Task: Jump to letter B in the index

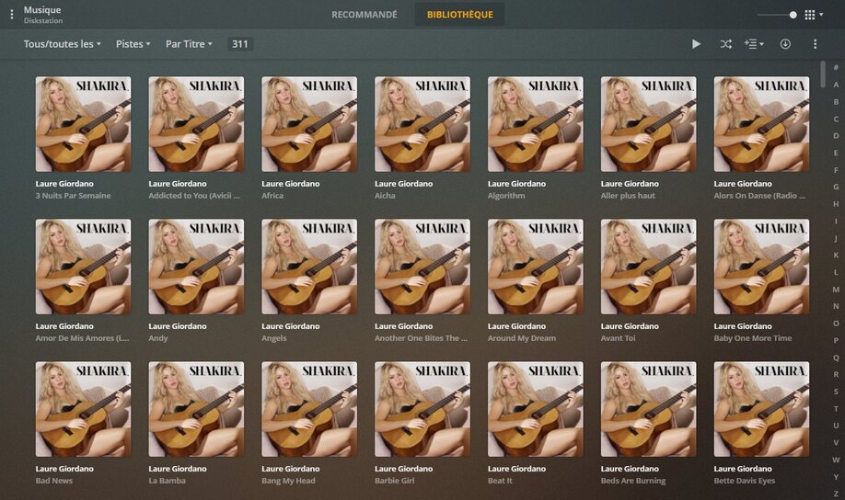Action: 836,102
